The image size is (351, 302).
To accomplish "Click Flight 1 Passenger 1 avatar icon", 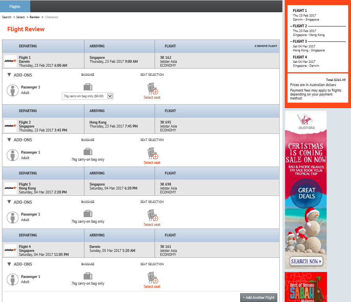I will [13, 90].
